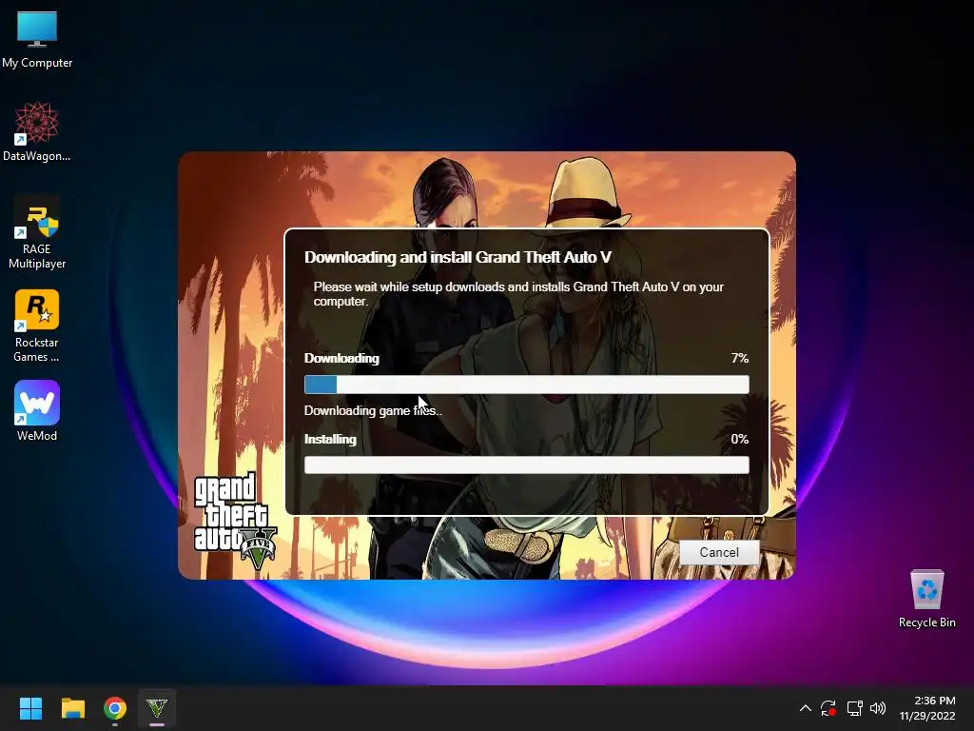Click the 0% installing percentage
Screen dimensions: 974x731
click(x=740, y=439)
